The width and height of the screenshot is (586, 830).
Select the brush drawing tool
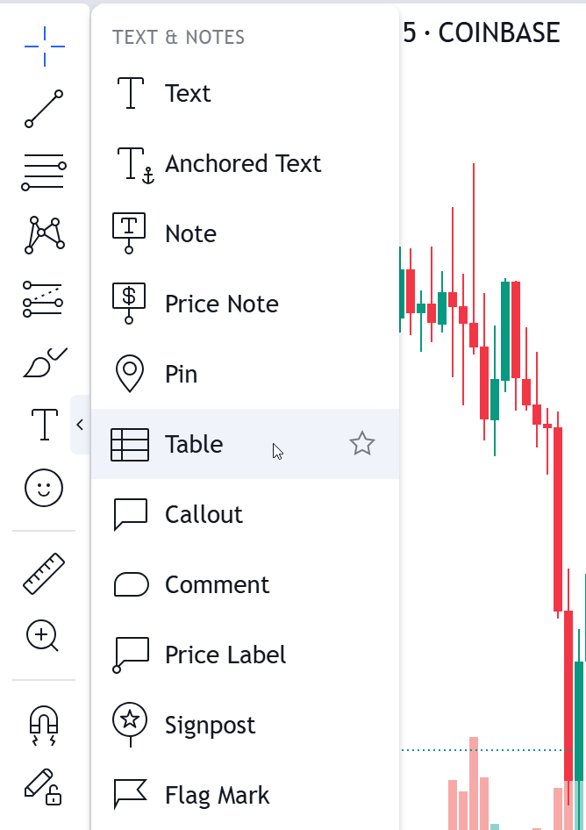tap(44, 361)
